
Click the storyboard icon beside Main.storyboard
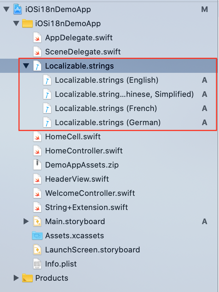(37, 221)
